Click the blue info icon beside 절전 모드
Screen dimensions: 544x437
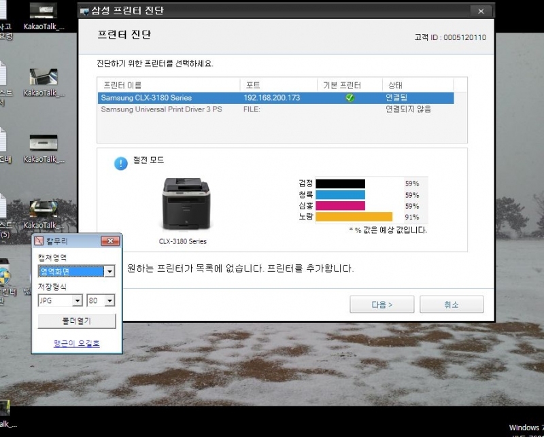coord(121,163)
